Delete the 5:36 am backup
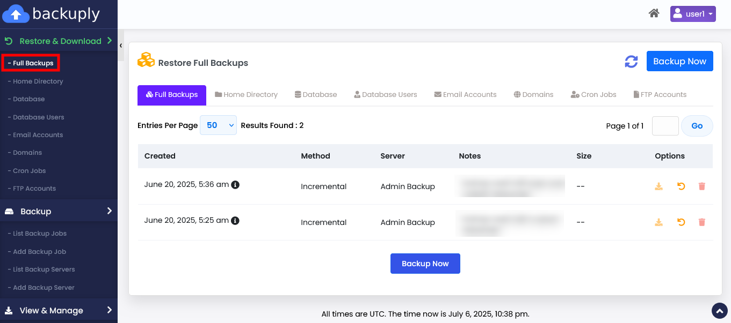 coord(701,186)
